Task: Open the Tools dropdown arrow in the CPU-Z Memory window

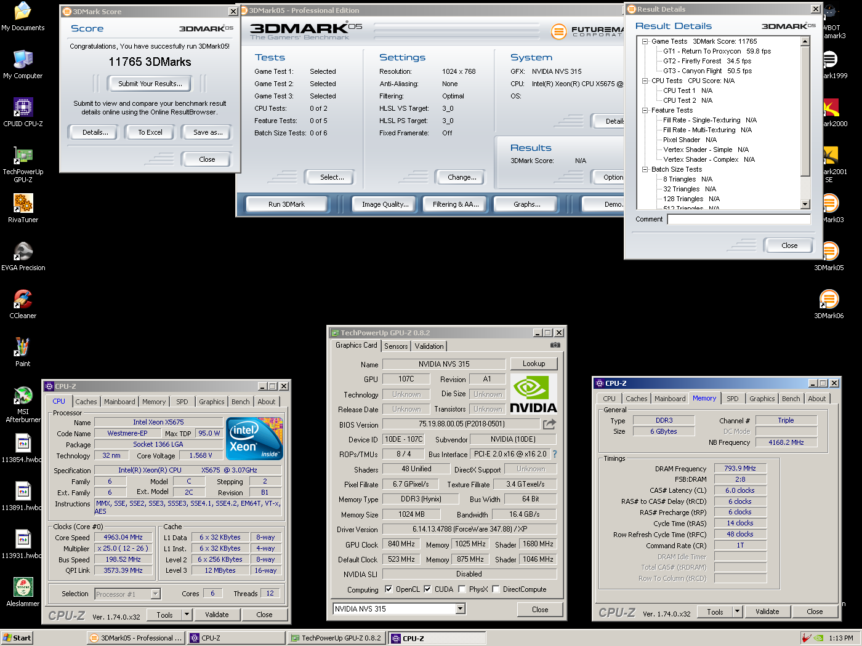Action: 737,612
